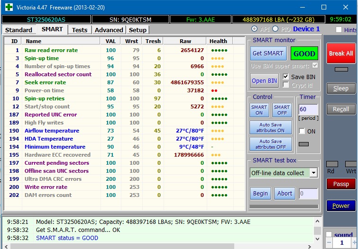Turn SMART ON in Control panel
The image size is (358, 249).
259,110
